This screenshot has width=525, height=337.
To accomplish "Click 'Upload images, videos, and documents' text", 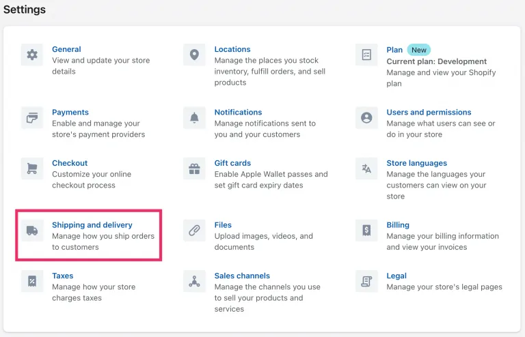I will click(263, 241).
